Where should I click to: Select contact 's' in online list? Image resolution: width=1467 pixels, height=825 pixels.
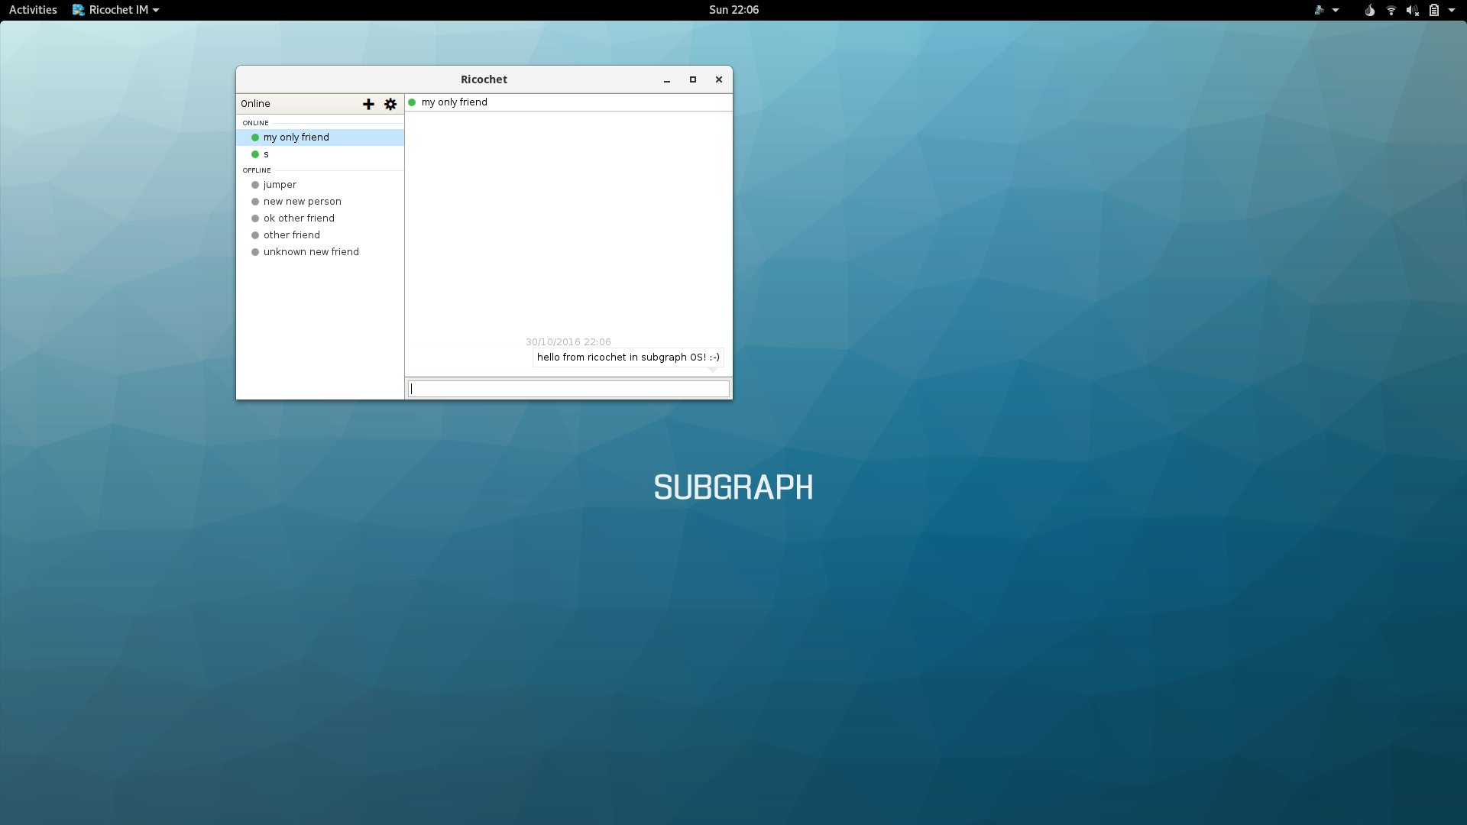pos(320,154)
